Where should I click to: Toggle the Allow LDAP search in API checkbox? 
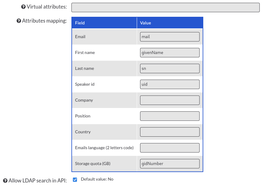(x=75, y=180)
